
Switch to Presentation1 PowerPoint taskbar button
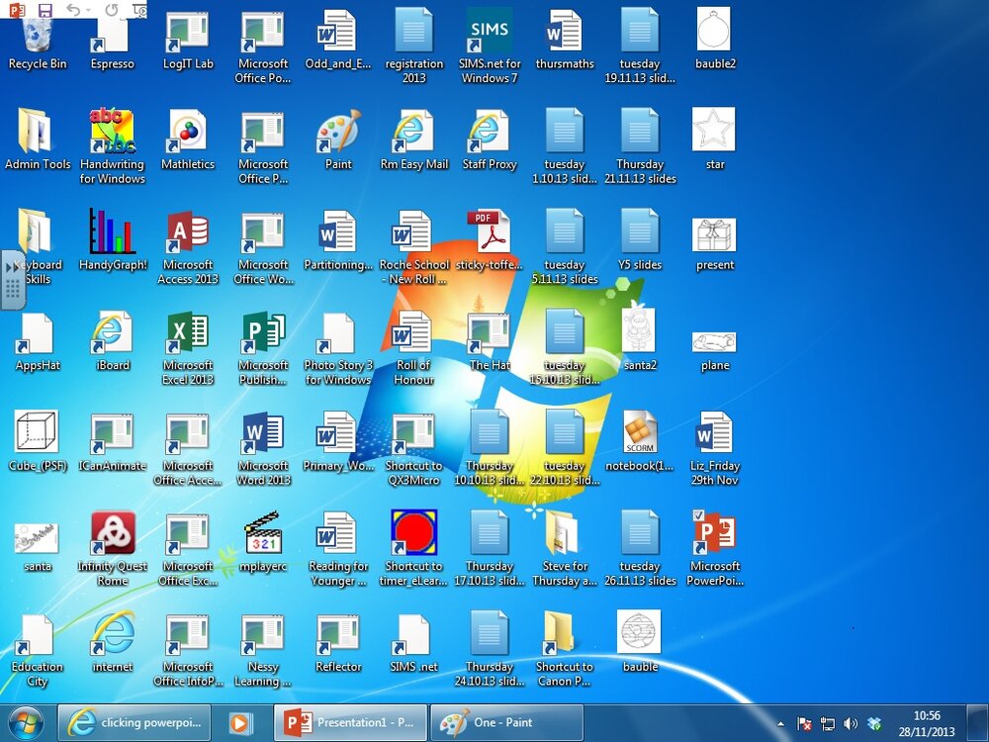351,723
